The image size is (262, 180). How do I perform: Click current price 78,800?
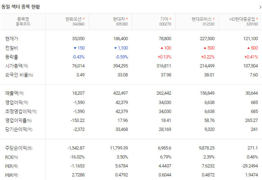coord(165,39)
